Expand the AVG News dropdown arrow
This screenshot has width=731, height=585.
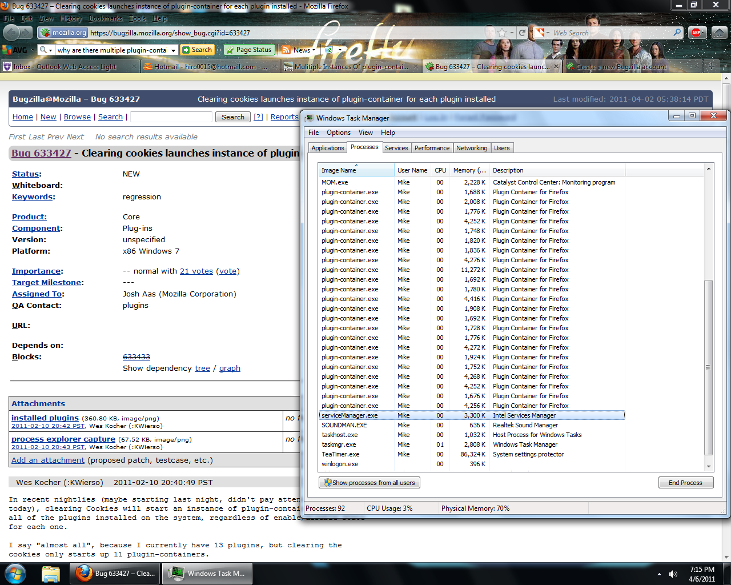(314, 50)
